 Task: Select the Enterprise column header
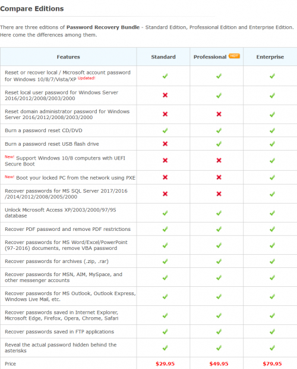click(270, 57)
